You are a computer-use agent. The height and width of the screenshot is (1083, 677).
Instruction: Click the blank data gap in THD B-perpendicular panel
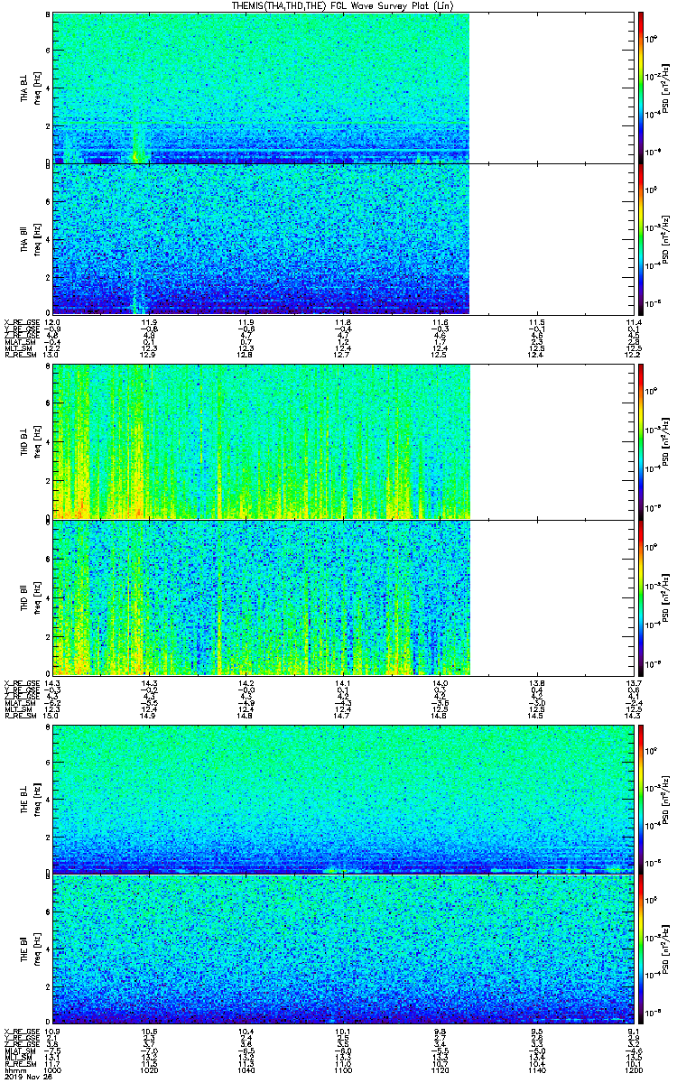552,441
